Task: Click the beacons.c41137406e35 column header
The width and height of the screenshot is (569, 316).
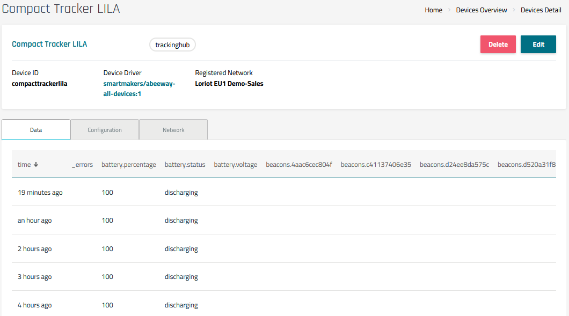Action: pyautogui.click(x=376, y=165)
